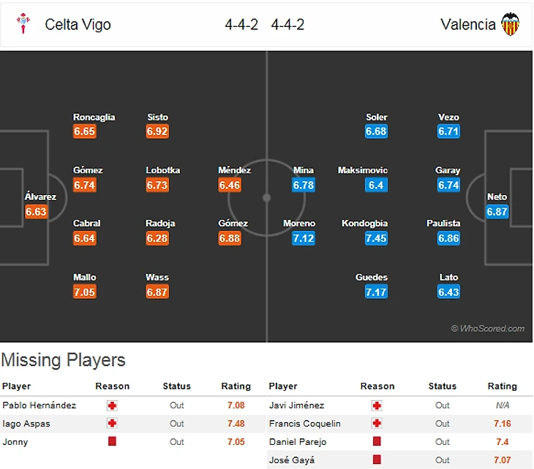
Task: Click Jonny's red card suspension icon
Action: pyautogui.click(x=112, y=441)
